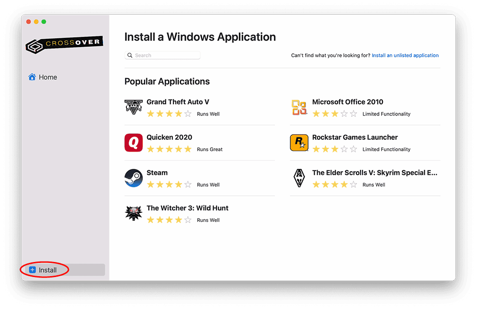This screenshot has width=477, height=309.
Task: Open the Popular Applications section header
Action: click(x=167, y=81)
